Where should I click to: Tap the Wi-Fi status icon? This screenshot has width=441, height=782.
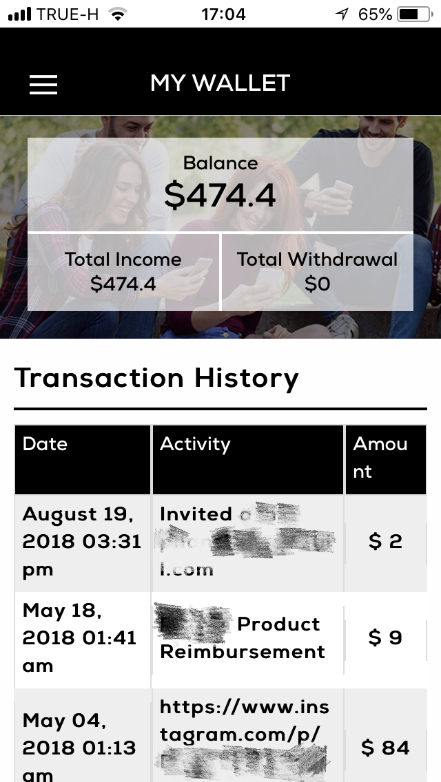coord(117,14)
